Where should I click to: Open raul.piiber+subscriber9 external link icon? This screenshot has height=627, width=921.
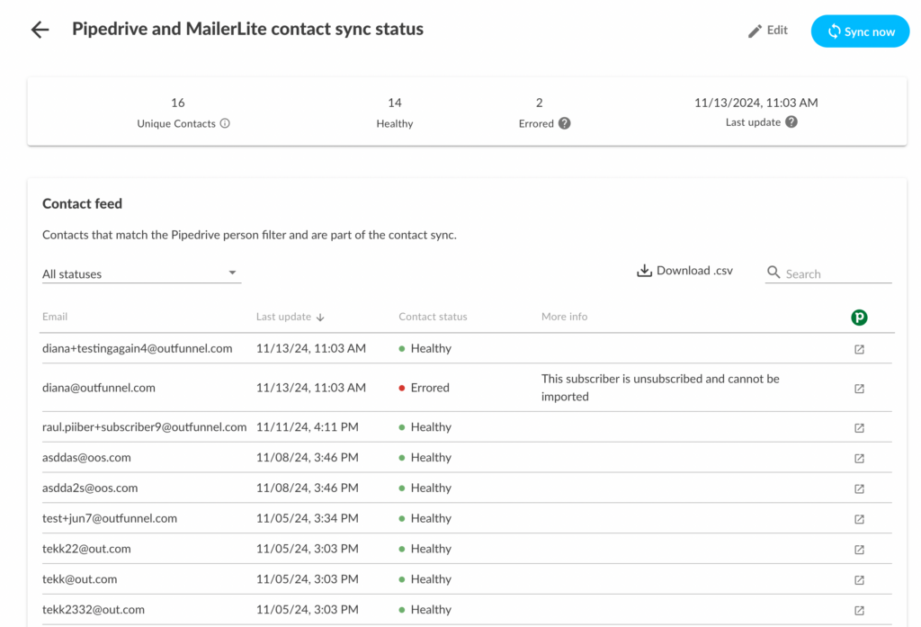point(859,428)
